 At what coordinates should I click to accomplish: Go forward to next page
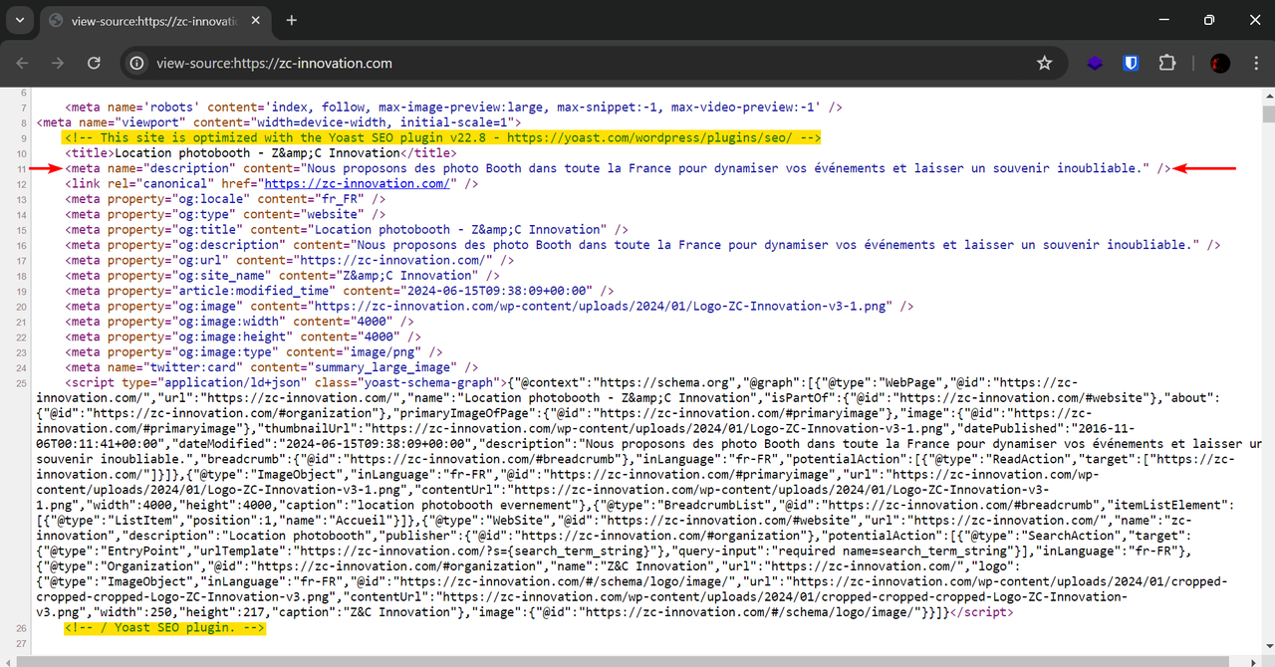click(58, 63)
